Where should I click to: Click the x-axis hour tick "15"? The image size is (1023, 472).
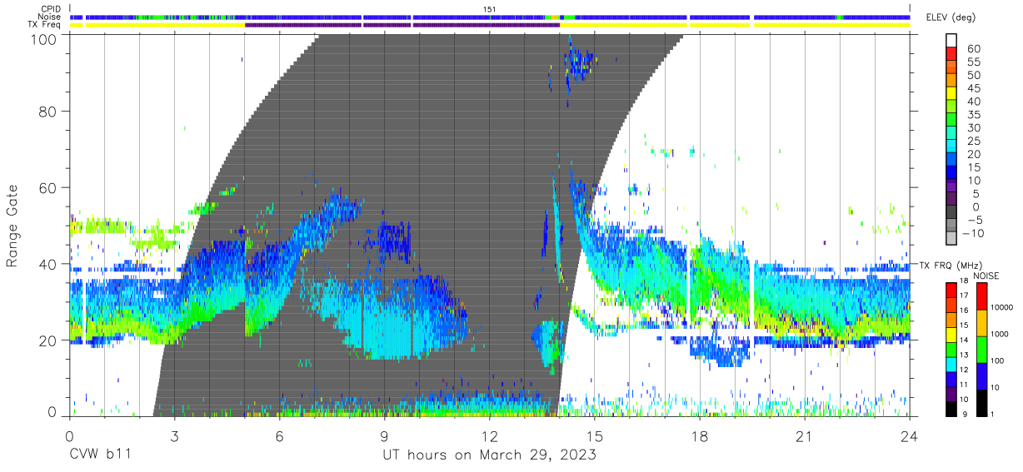[595, 436]
